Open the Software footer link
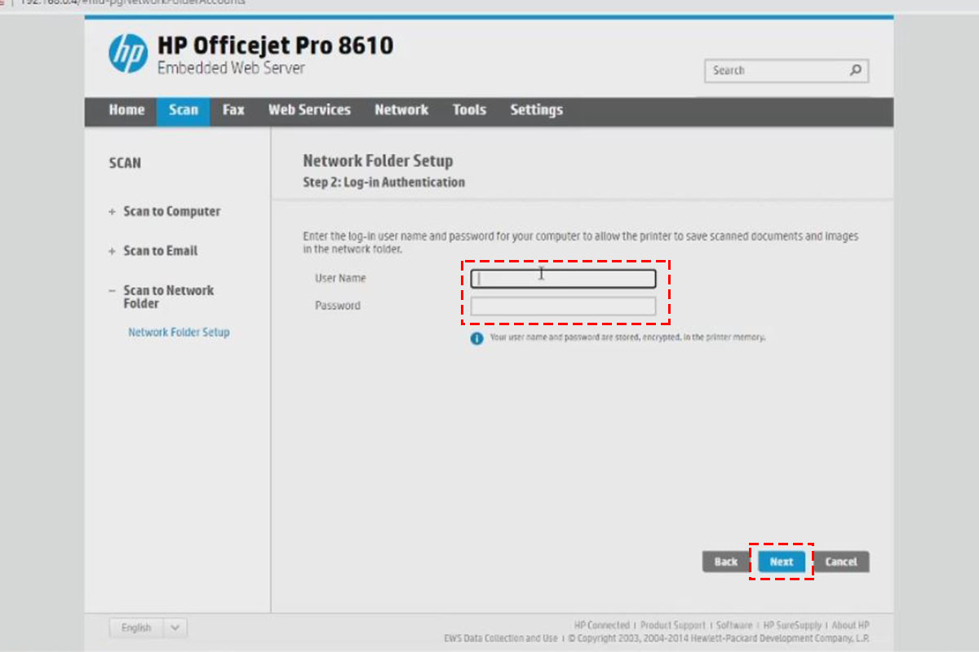Screen dimensions: 979x652 click(734, 626)
